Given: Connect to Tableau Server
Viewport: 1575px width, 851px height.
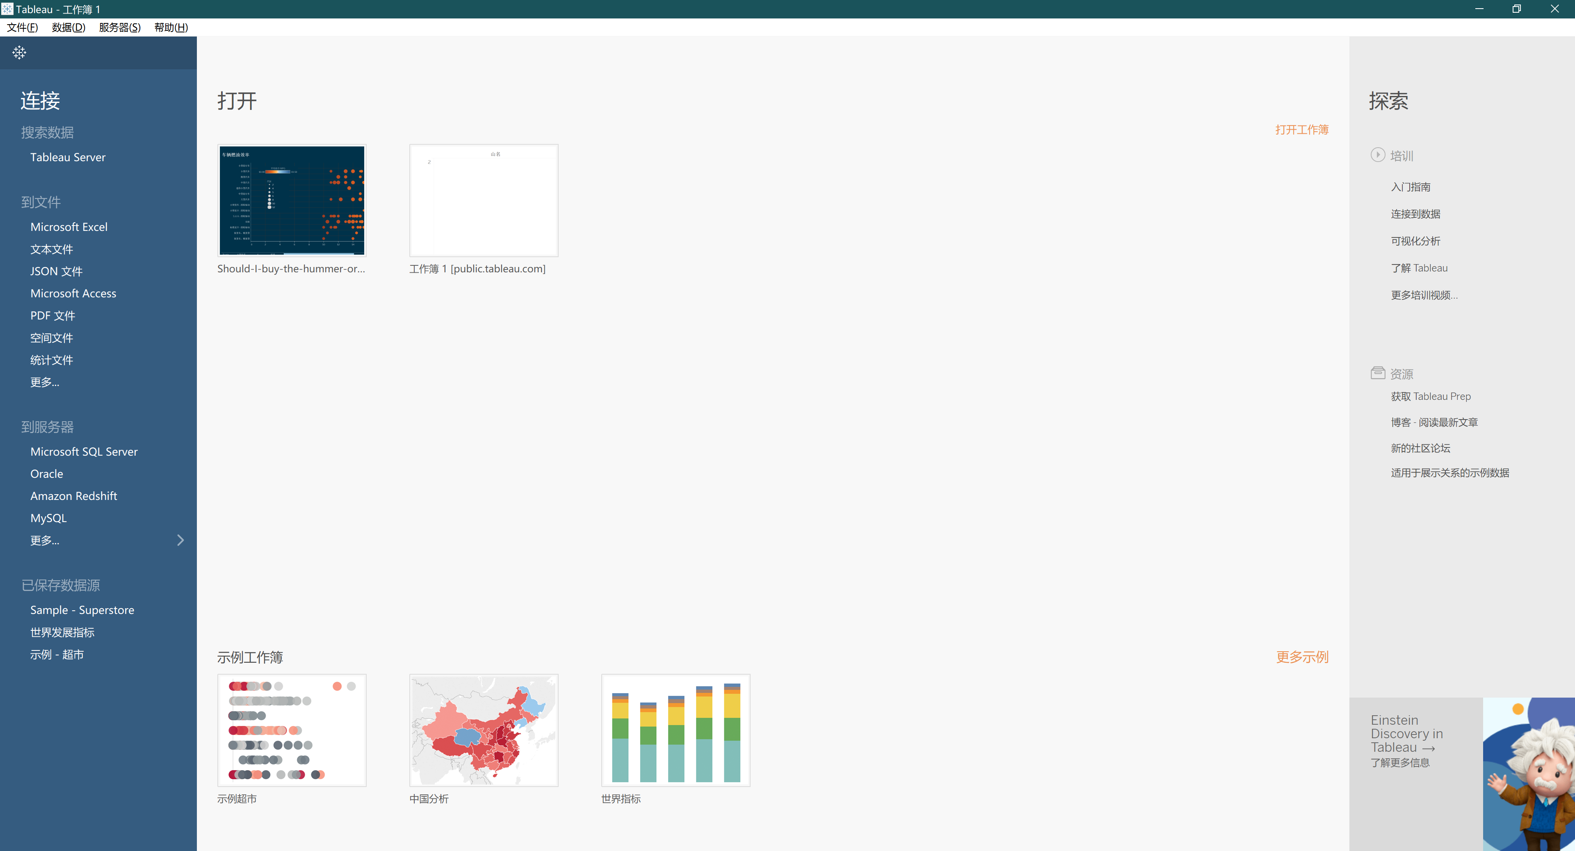Looking at the screenshot, I should click(68, 157).
